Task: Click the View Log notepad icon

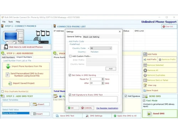Action: coord(145,85)
